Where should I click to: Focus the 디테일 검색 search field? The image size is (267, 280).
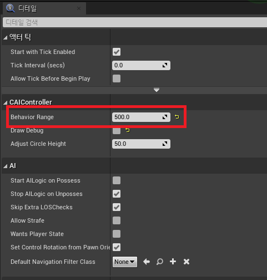135,22
